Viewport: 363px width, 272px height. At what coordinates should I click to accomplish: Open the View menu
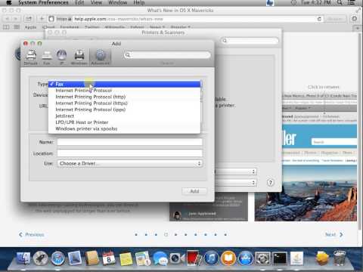96,3
